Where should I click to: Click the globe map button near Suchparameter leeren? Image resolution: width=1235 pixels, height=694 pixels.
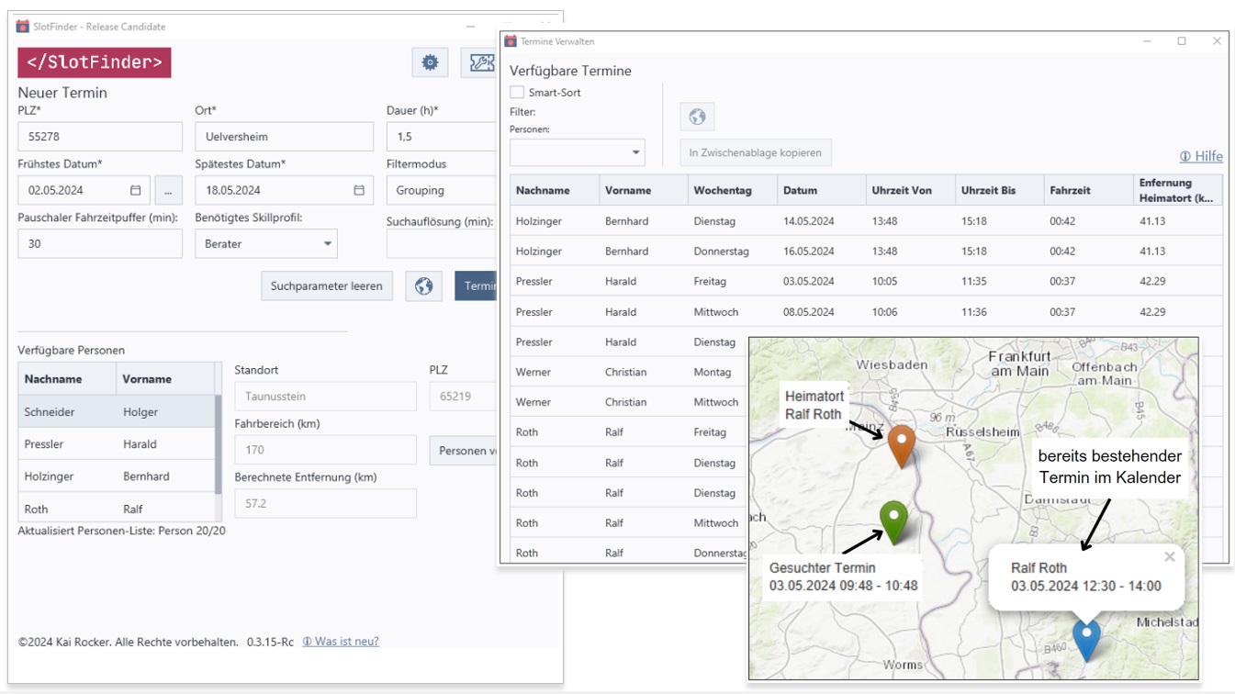(424, 286)
